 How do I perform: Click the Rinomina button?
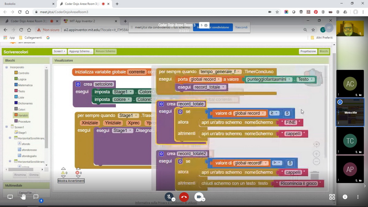20,175
